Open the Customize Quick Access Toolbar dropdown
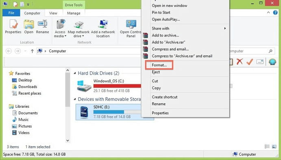Screen dimensions: 281x160 pyautogui.click(x=28, y=4)
